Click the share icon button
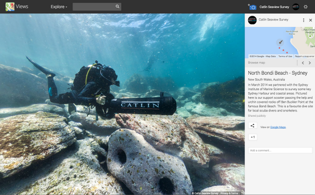The width and height of the screenshot is (315, 195). coord(253,126)
